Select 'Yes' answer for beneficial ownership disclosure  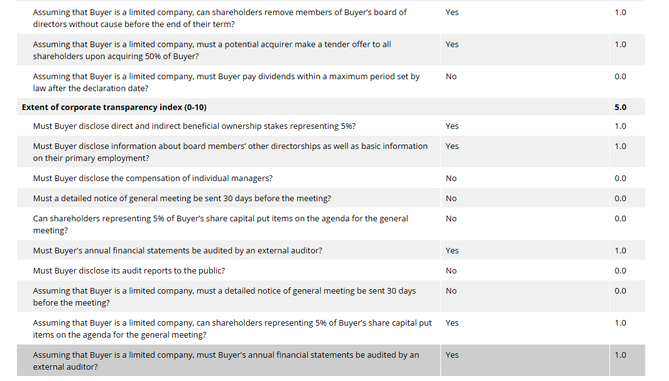[x=452, y=126]
